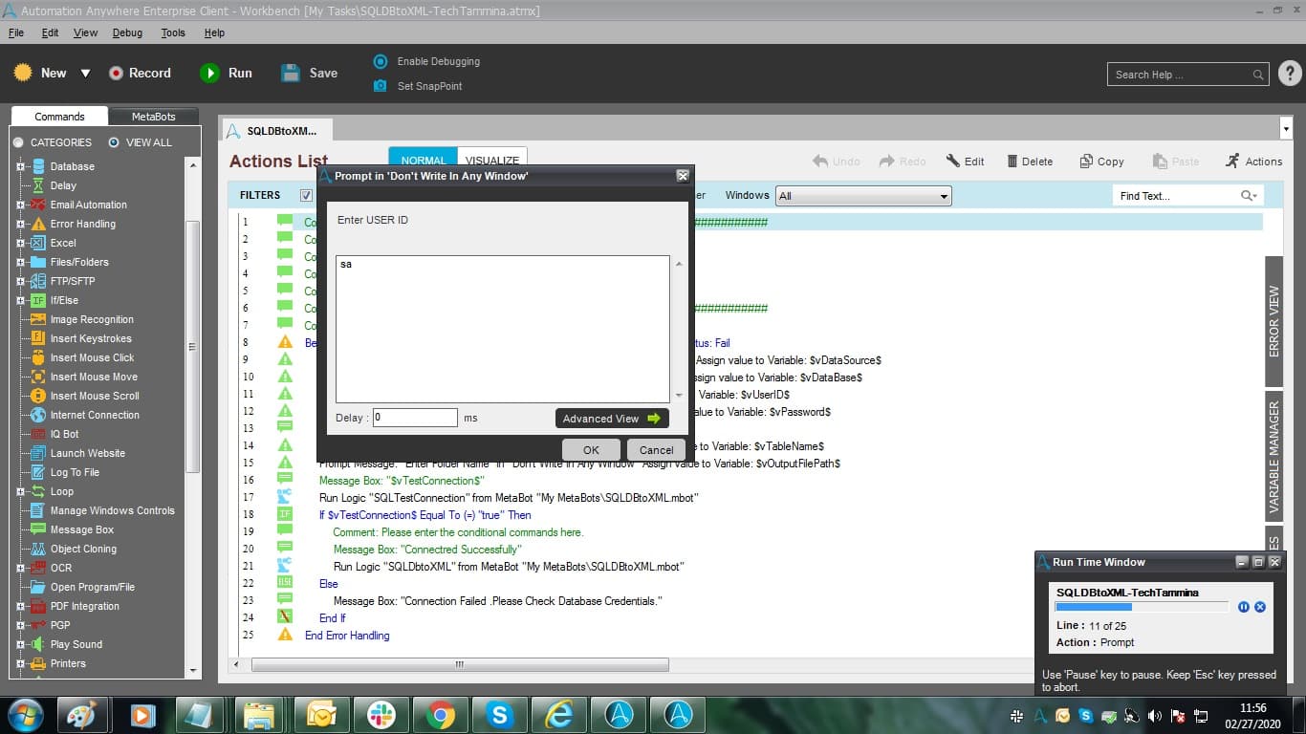This screenshot has width=1306, height=734.
Task: Select the Delay command in the Commands list
Action: pos(63,185)
